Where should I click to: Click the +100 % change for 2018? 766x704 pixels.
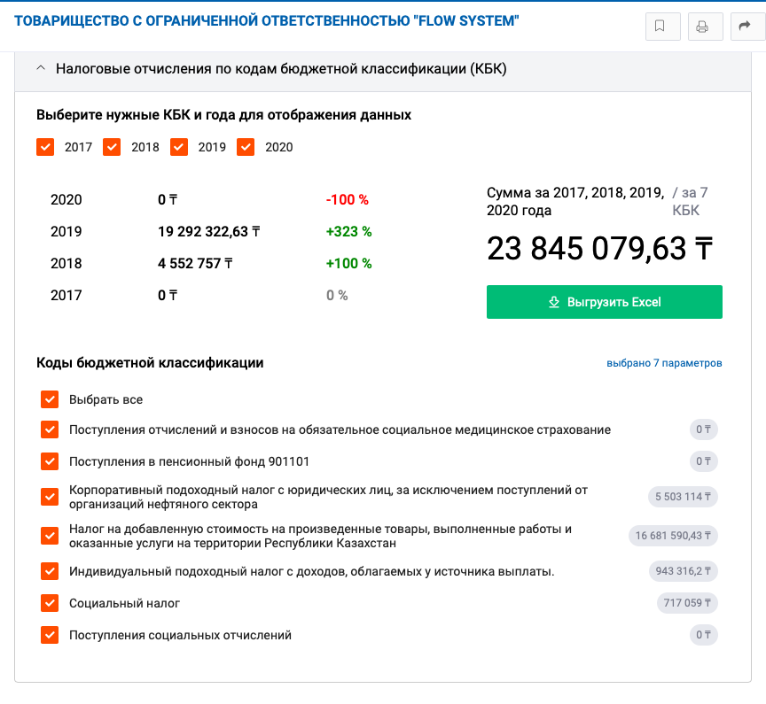pos(348,264)
